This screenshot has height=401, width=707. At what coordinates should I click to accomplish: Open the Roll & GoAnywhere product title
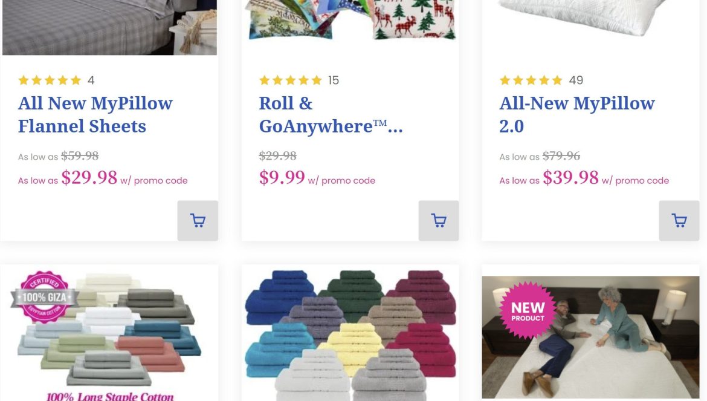tap(331, 114)
